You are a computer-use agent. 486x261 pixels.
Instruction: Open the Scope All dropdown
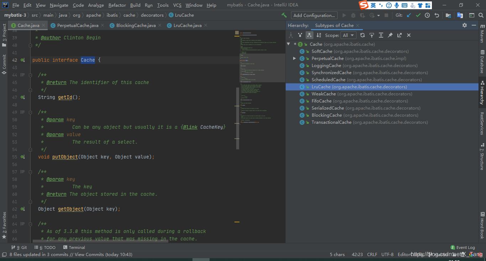tap(348, 35)
